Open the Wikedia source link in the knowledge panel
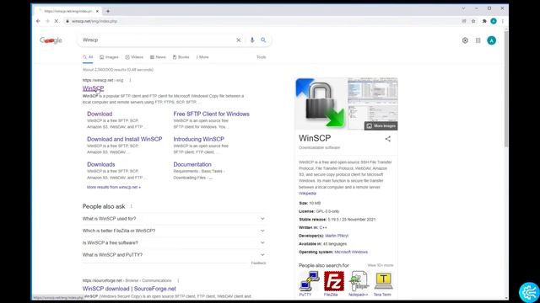 click(307, 194)
